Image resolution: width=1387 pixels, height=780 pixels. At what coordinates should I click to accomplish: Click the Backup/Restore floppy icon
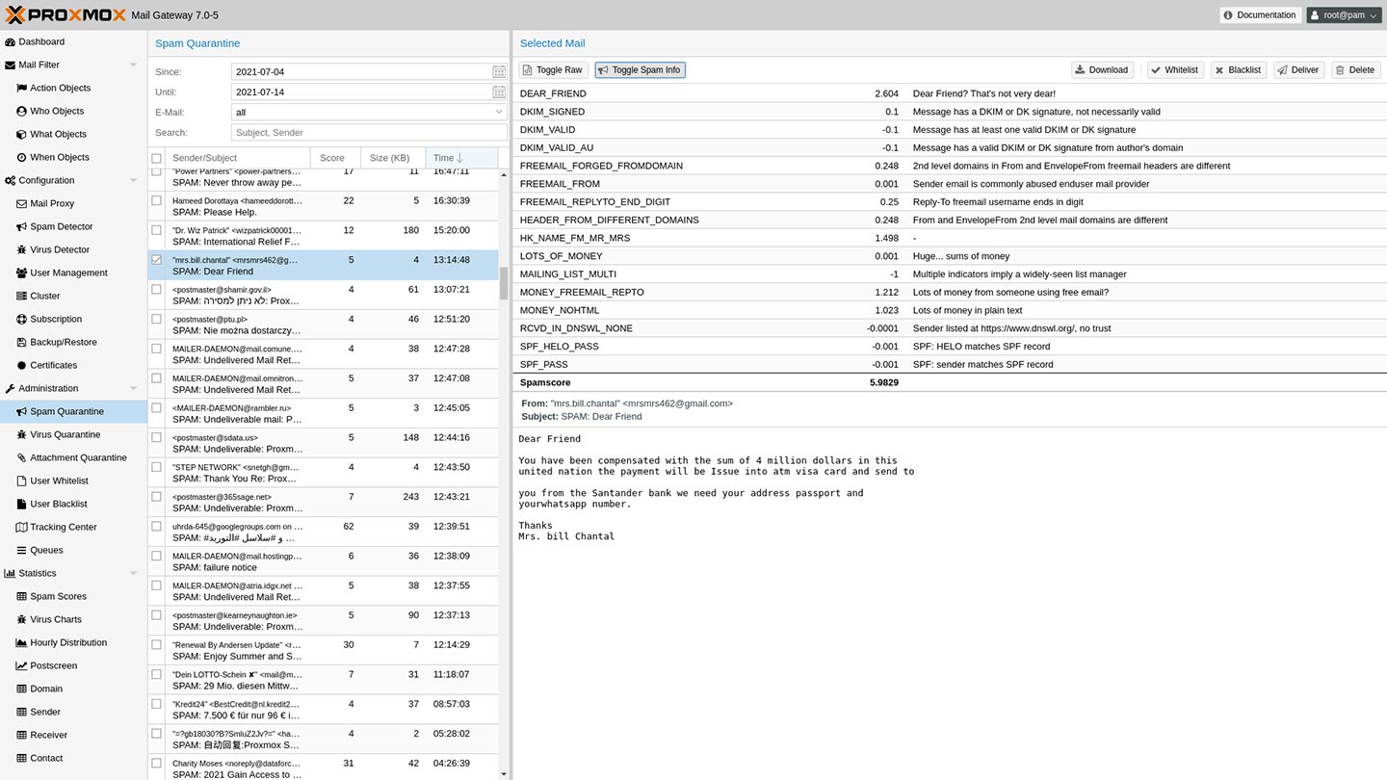(21, 342)
